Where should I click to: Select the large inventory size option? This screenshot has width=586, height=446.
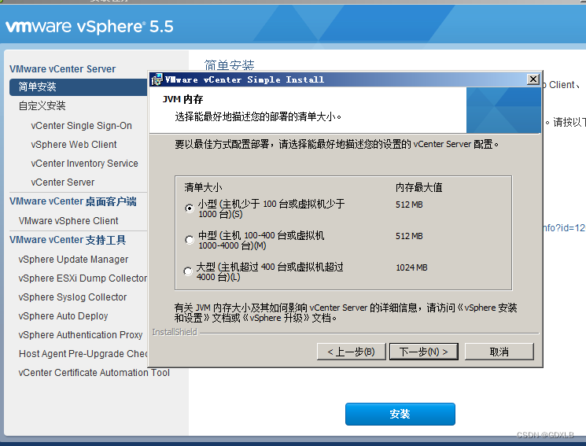pyautogui.click(x=188, y=271)
